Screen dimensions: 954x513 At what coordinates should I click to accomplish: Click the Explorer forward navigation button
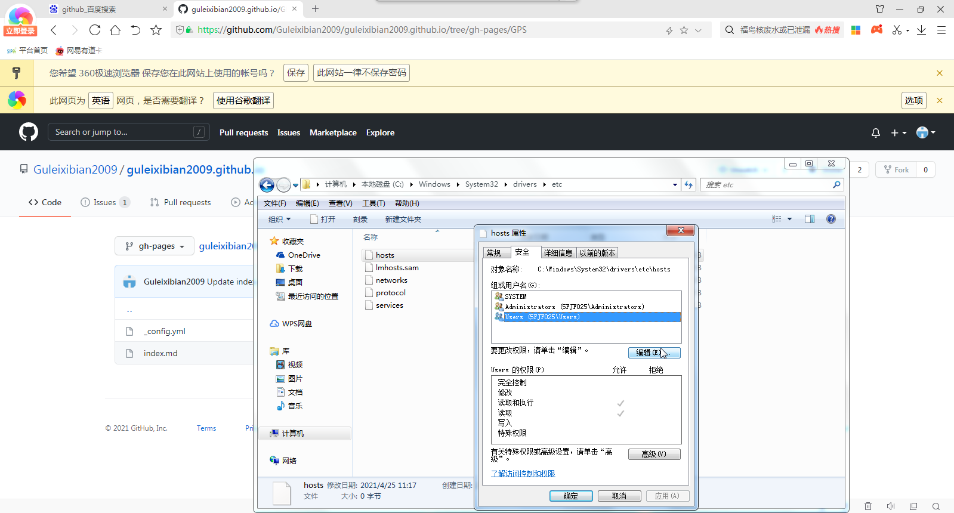tap(284, 185)
